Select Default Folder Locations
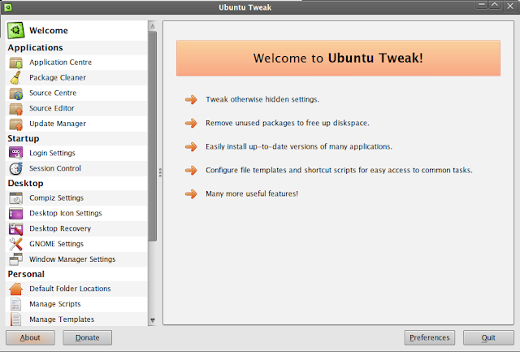This screenshot has width=520, height=352. coord(76,289)
